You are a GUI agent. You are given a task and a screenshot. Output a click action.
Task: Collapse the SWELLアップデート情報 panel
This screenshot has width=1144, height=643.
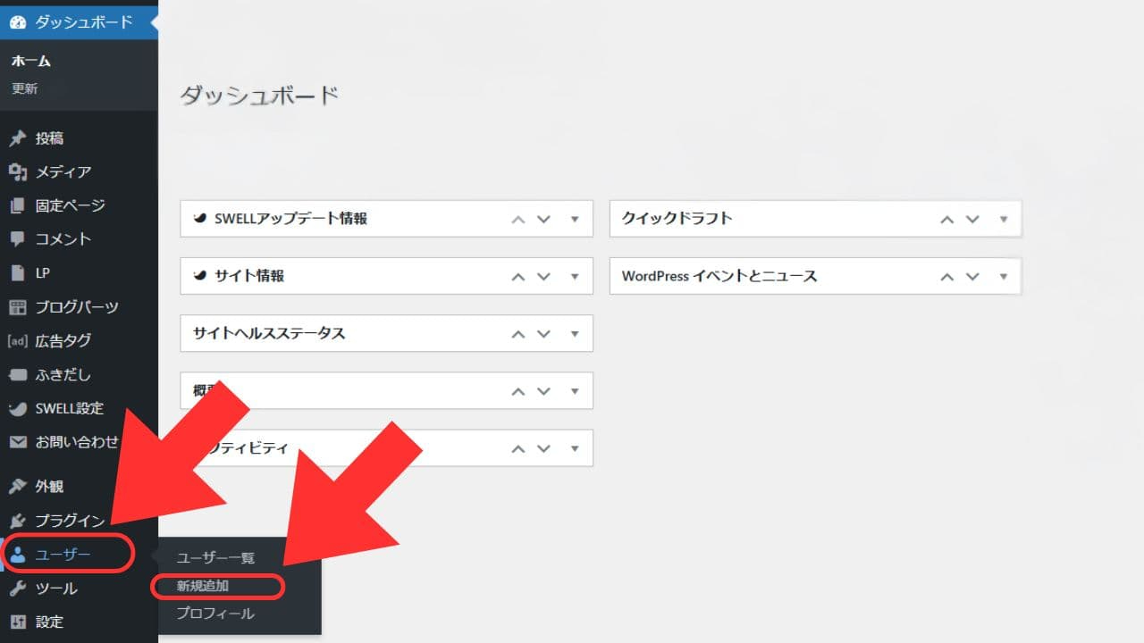tap(575, 219)
